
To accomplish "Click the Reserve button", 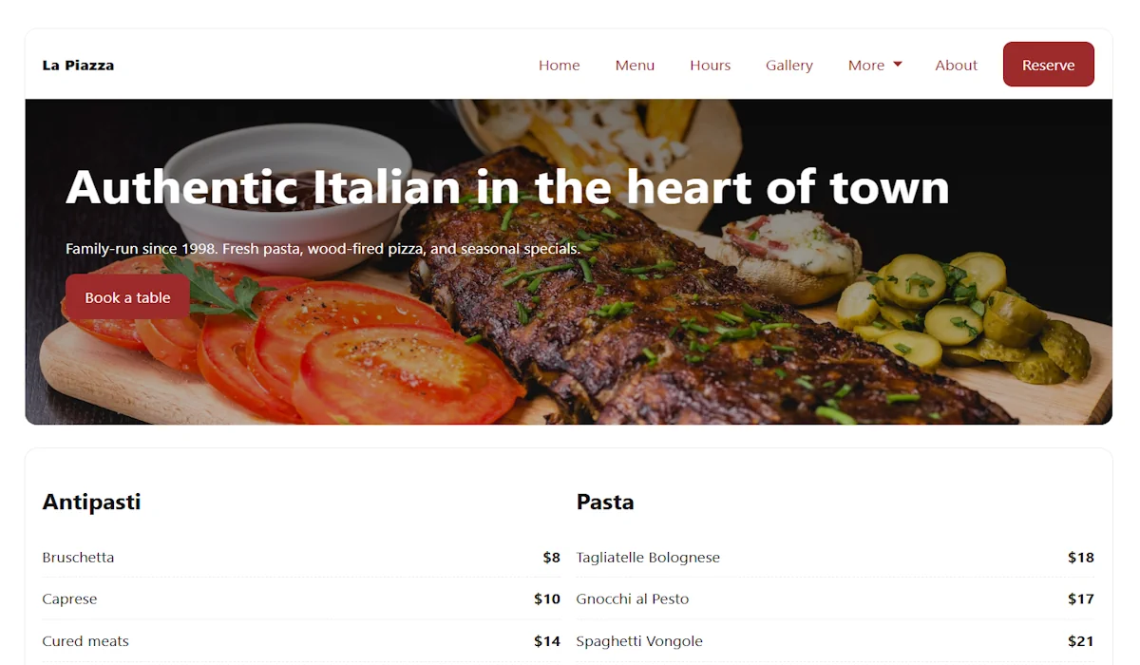I will [x=1048, y=65].
